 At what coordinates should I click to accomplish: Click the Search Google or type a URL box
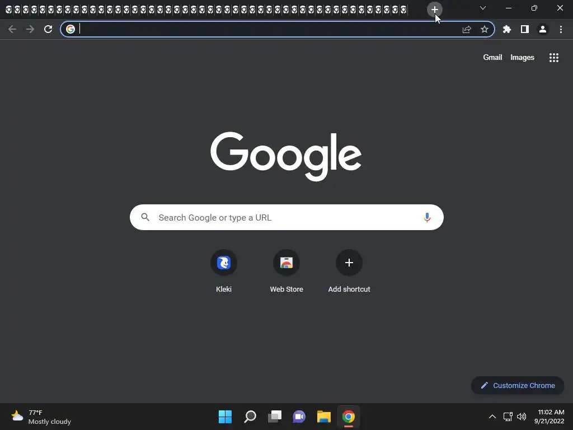[x=286, y=218]
